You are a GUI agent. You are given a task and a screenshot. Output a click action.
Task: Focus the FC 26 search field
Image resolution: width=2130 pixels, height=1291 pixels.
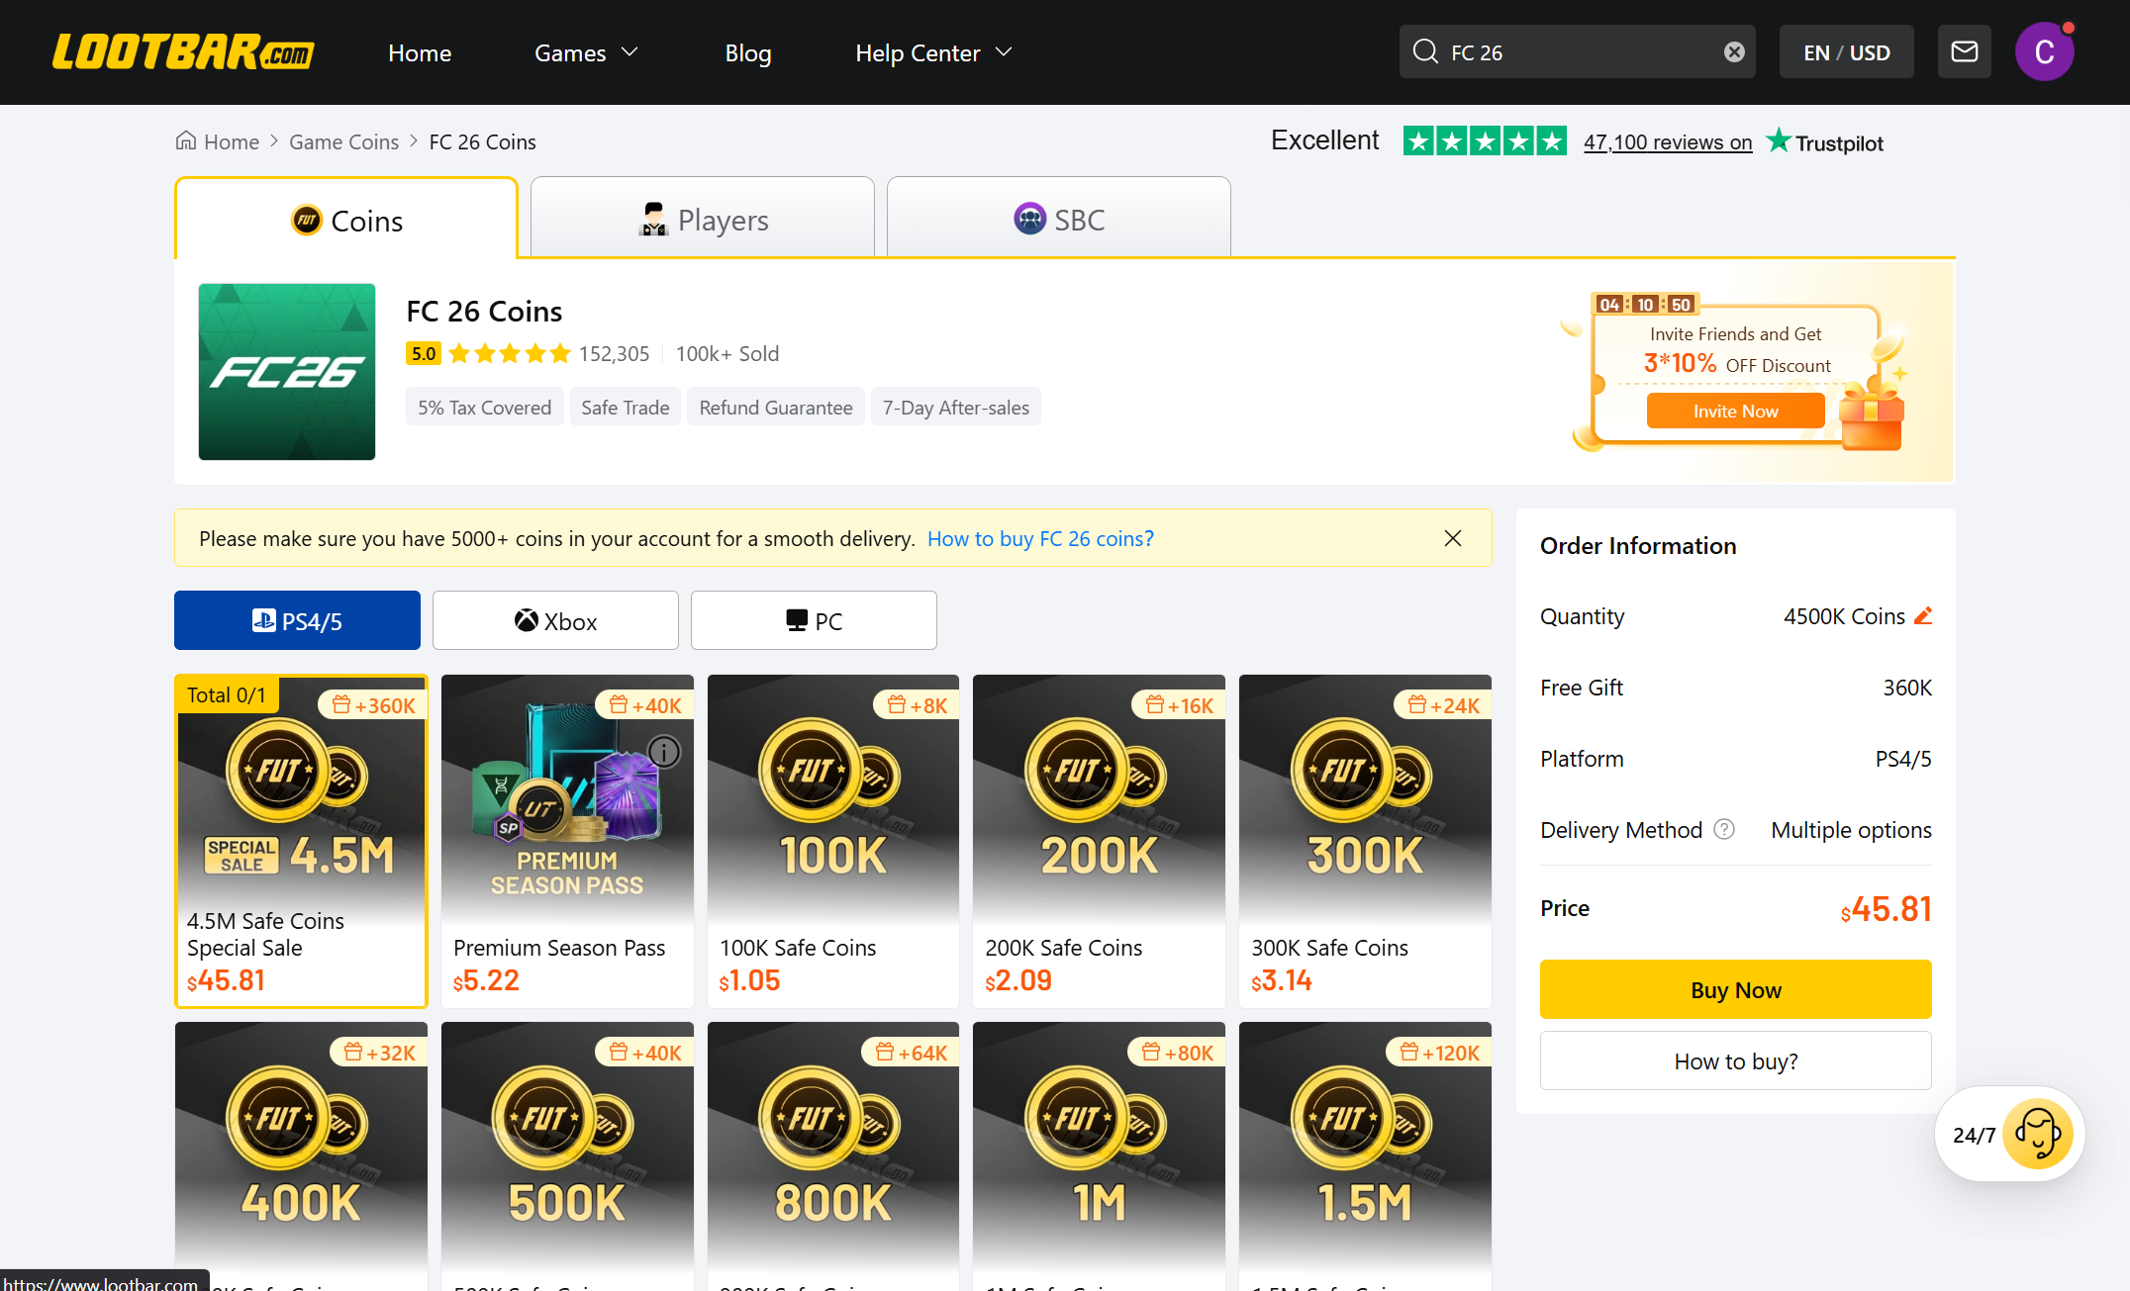coord(1578,52)
